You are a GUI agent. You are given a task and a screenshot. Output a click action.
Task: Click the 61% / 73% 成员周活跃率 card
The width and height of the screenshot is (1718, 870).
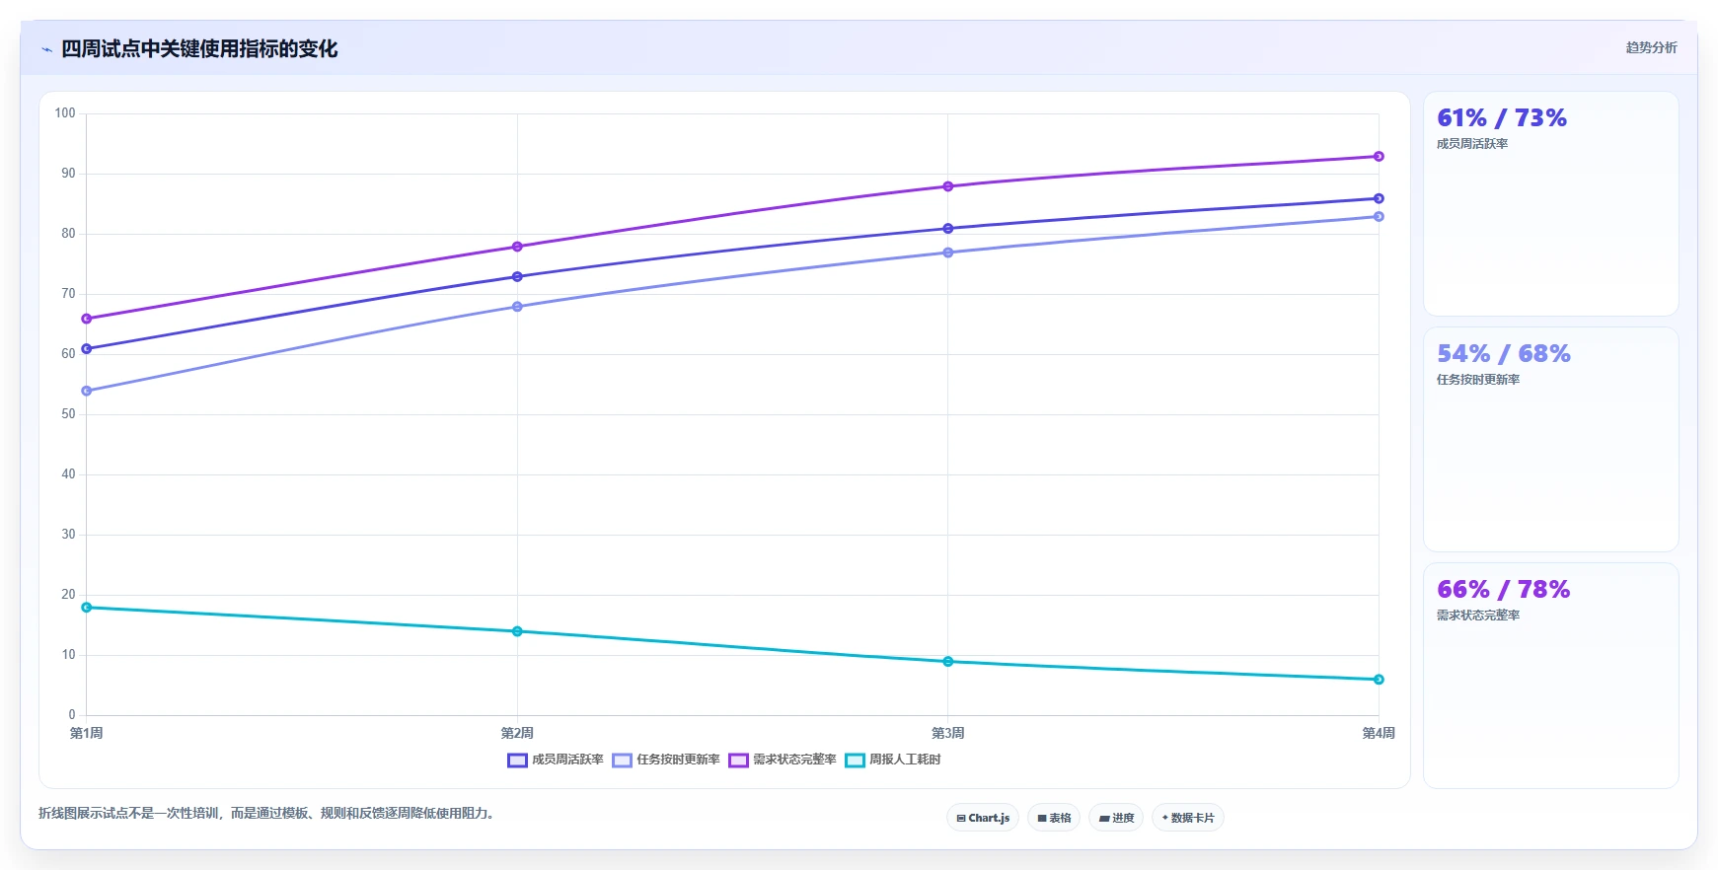click(1550, 204)
